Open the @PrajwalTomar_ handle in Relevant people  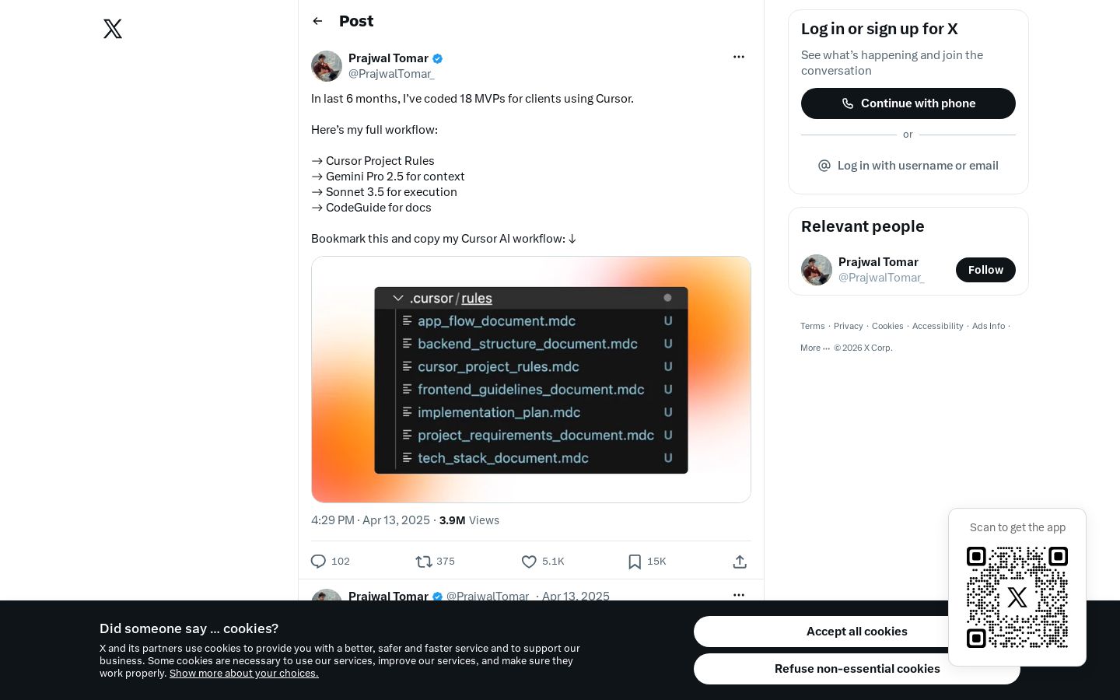881,278
